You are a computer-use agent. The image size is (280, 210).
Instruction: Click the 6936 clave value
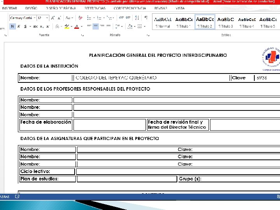click(x=262, y=78)
